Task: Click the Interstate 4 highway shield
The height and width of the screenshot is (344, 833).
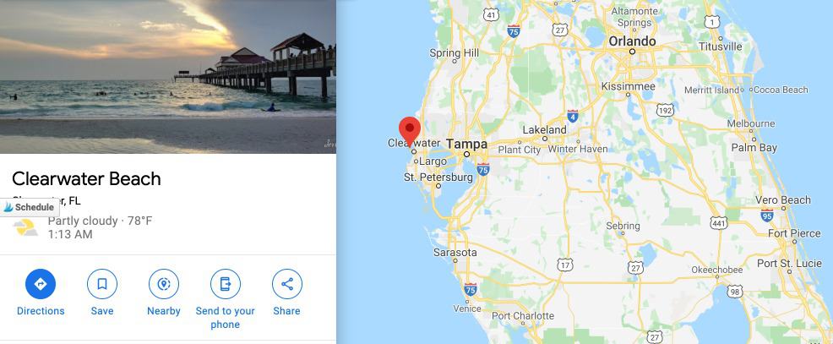Action: (572, 116)
